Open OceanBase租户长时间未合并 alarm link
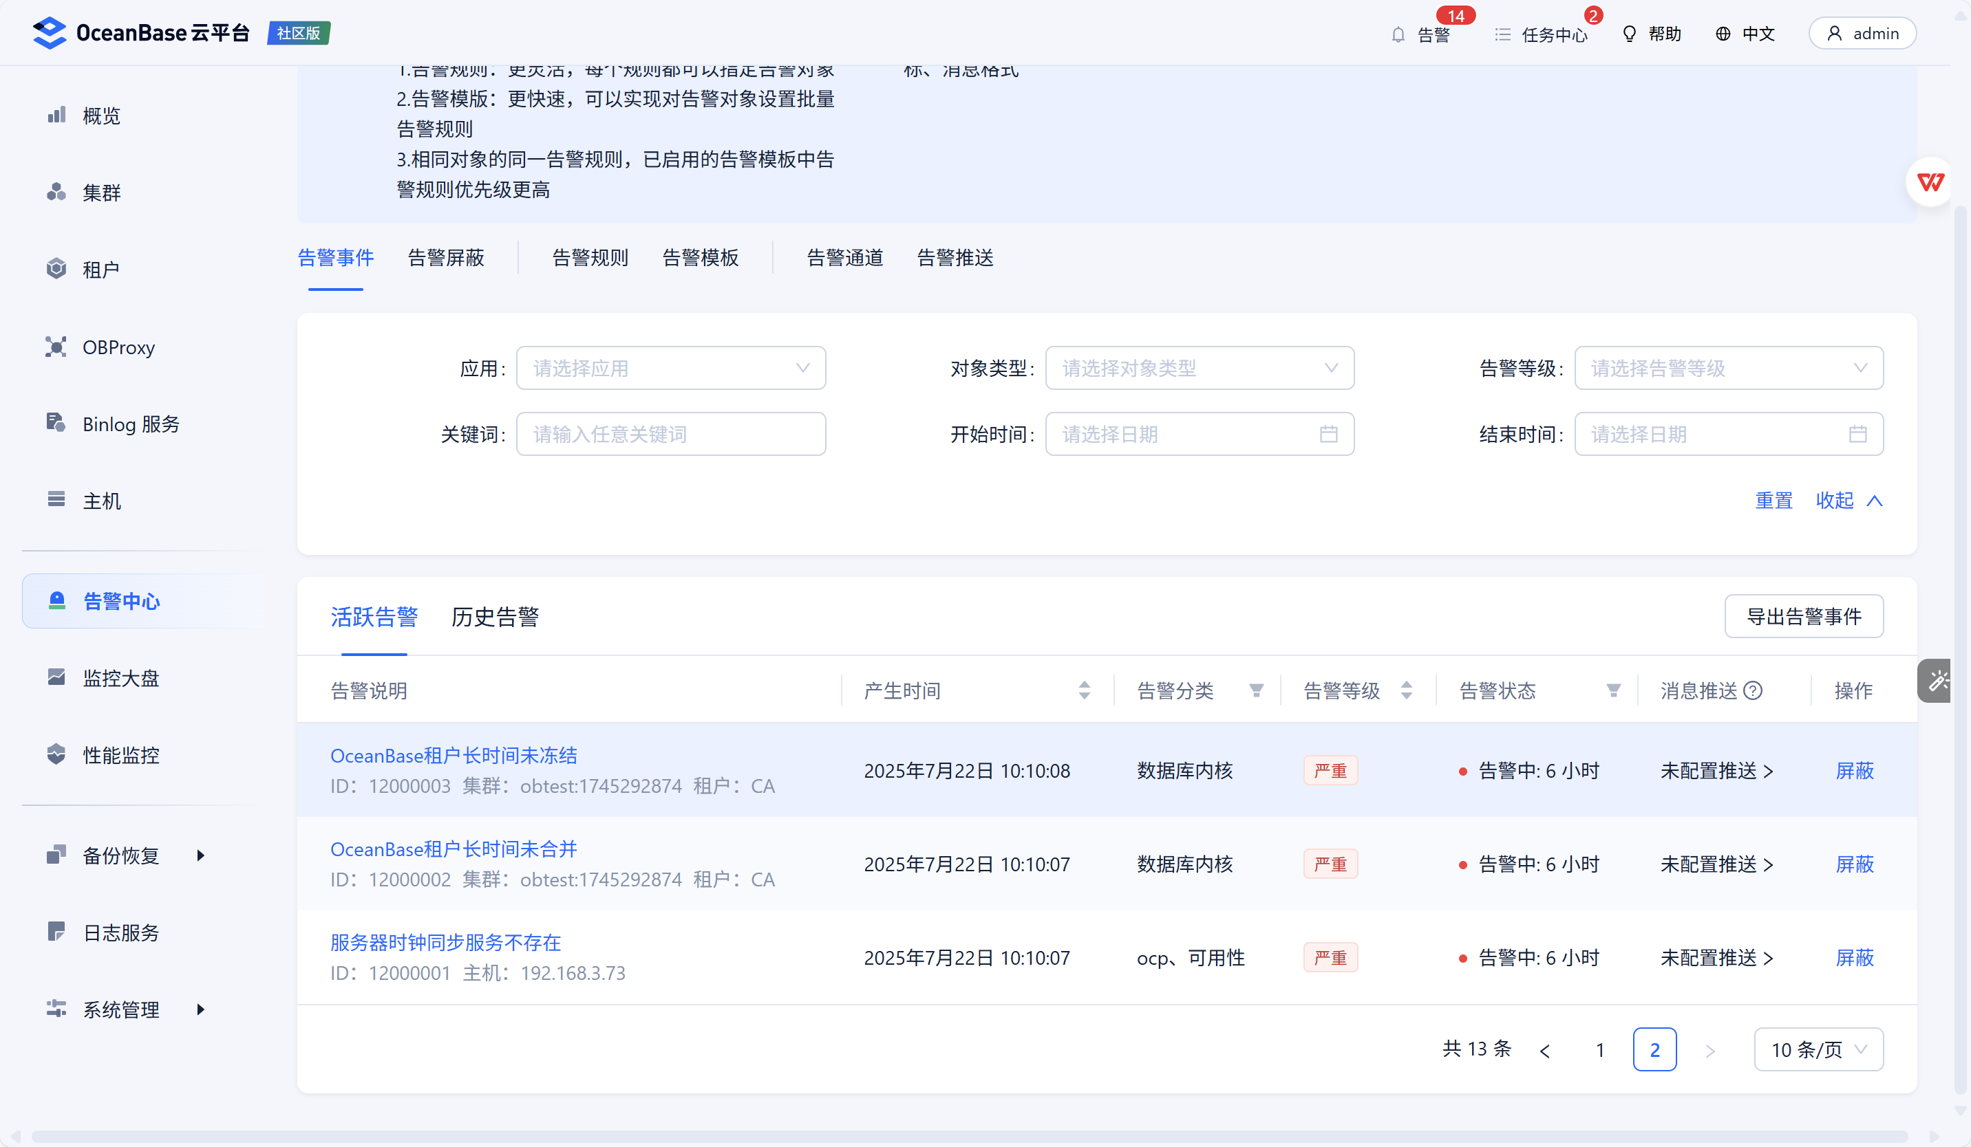1971x1147 pixels. tap(454, 849)
